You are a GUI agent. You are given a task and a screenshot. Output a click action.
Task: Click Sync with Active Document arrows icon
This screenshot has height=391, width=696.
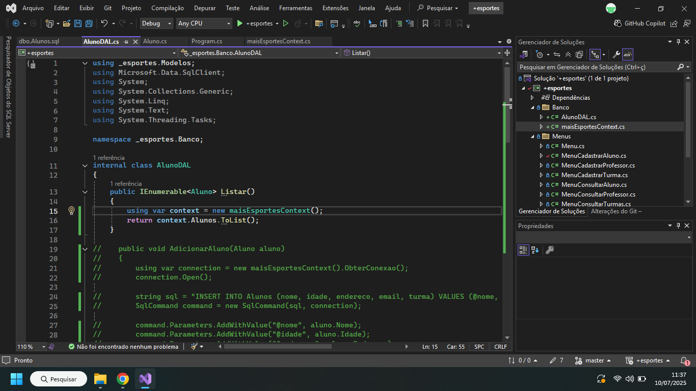557,54
